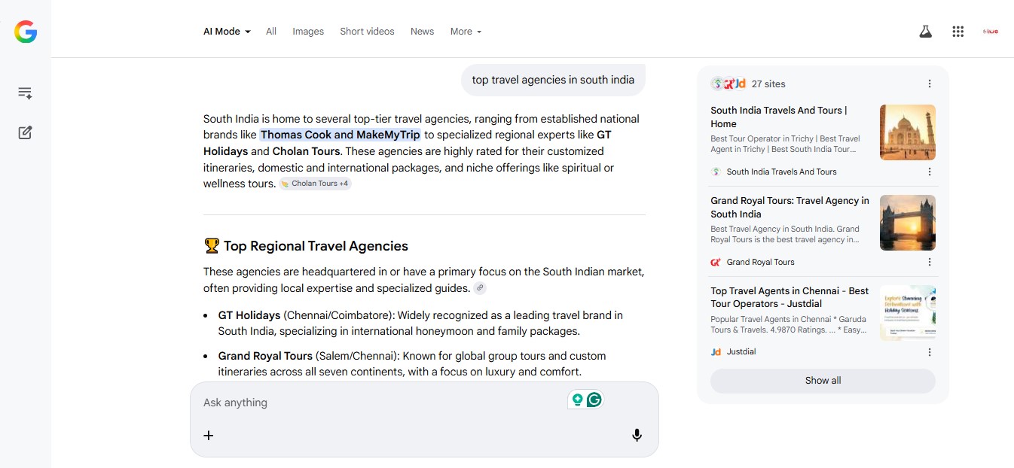Expand the More dropdown

(x=466, y=32)
